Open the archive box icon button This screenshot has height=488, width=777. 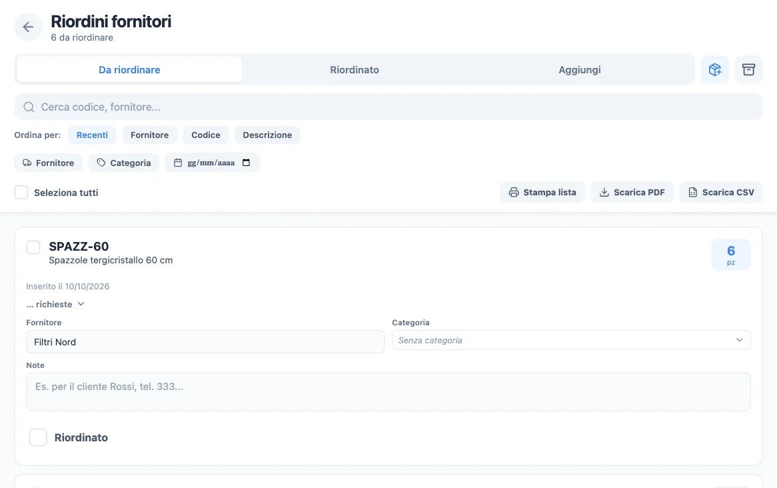click(x=748, y=70)
